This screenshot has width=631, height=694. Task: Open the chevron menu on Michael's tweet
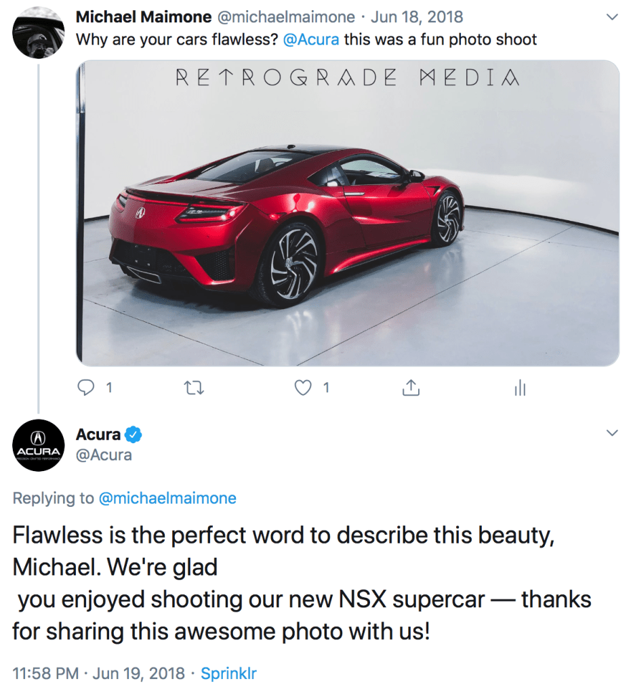(x=612, y=16)
